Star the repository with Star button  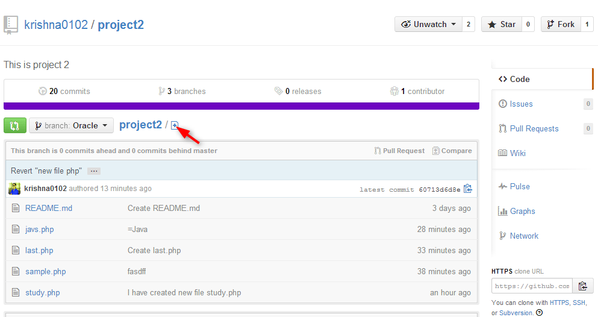tap(501, 25)
